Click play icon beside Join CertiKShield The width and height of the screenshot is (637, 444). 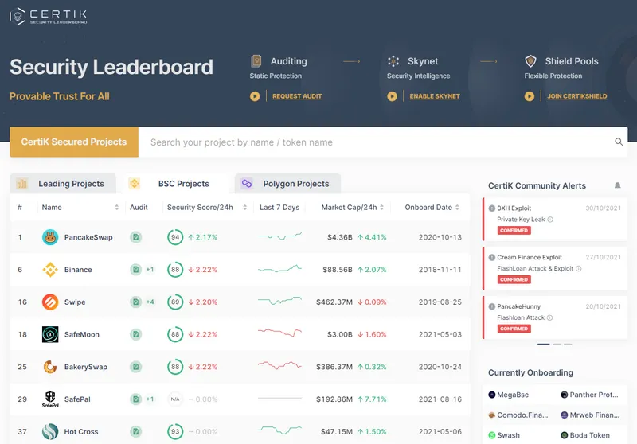click(x=530, y=96)
